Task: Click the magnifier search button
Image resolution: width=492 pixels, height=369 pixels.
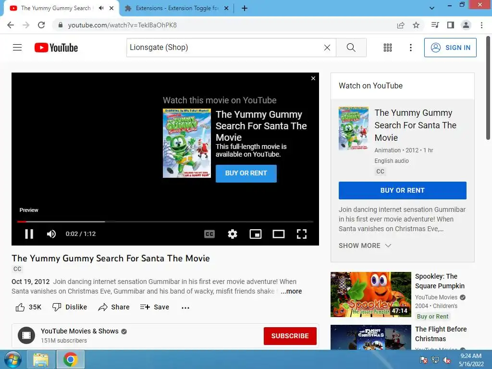Action: (351, 48)
